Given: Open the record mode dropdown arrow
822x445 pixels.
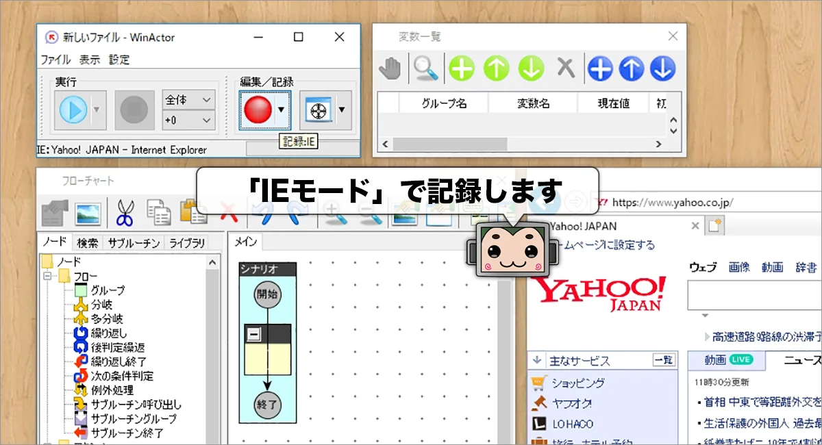Looking at the screenshot, I should point(283,110).
